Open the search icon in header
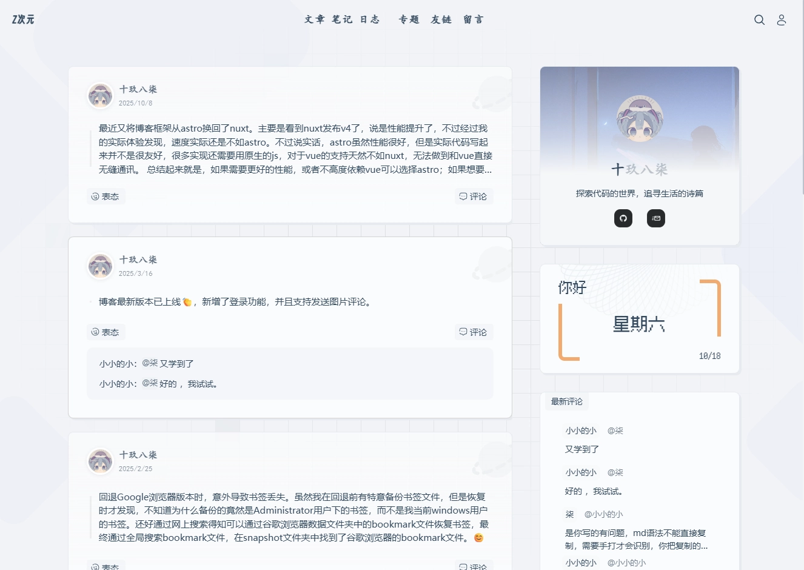Screen dimensions: 804x570 click(759, 20)
